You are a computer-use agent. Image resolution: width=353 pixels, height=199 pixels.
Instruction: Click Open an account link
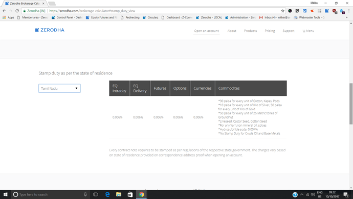[x=207, y=31]
